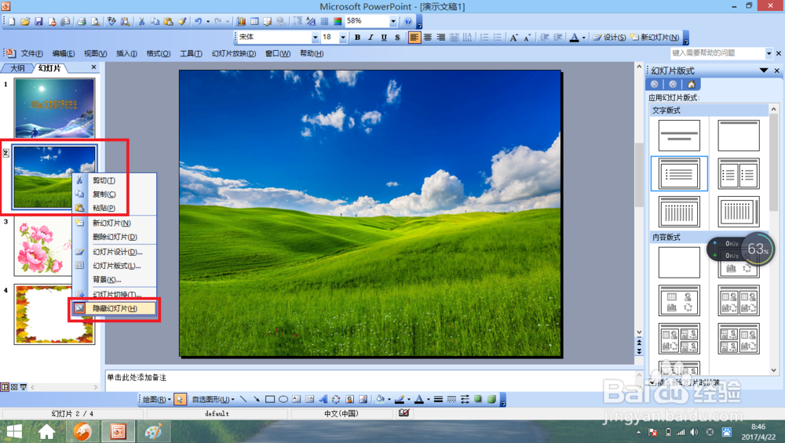Open the Font Color dropdown arrow in formatting toolbar
The height and width of the screenshot is (443, 785).
click(583, 38)
